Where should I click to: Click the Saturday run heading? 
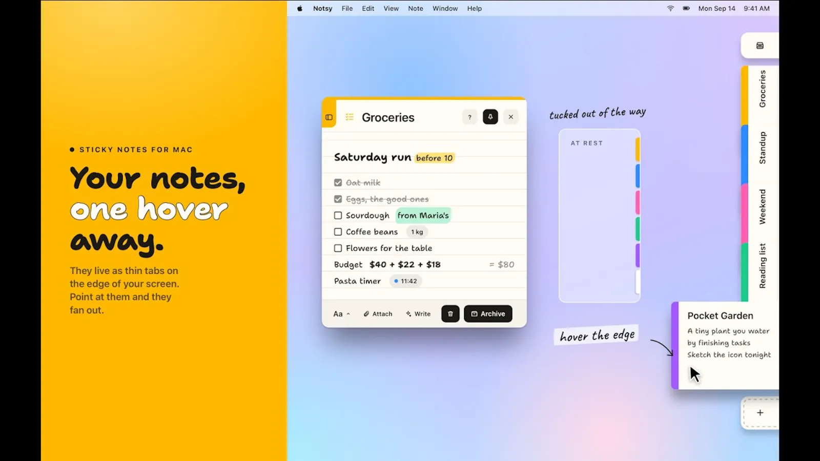[x=373, y=157]
